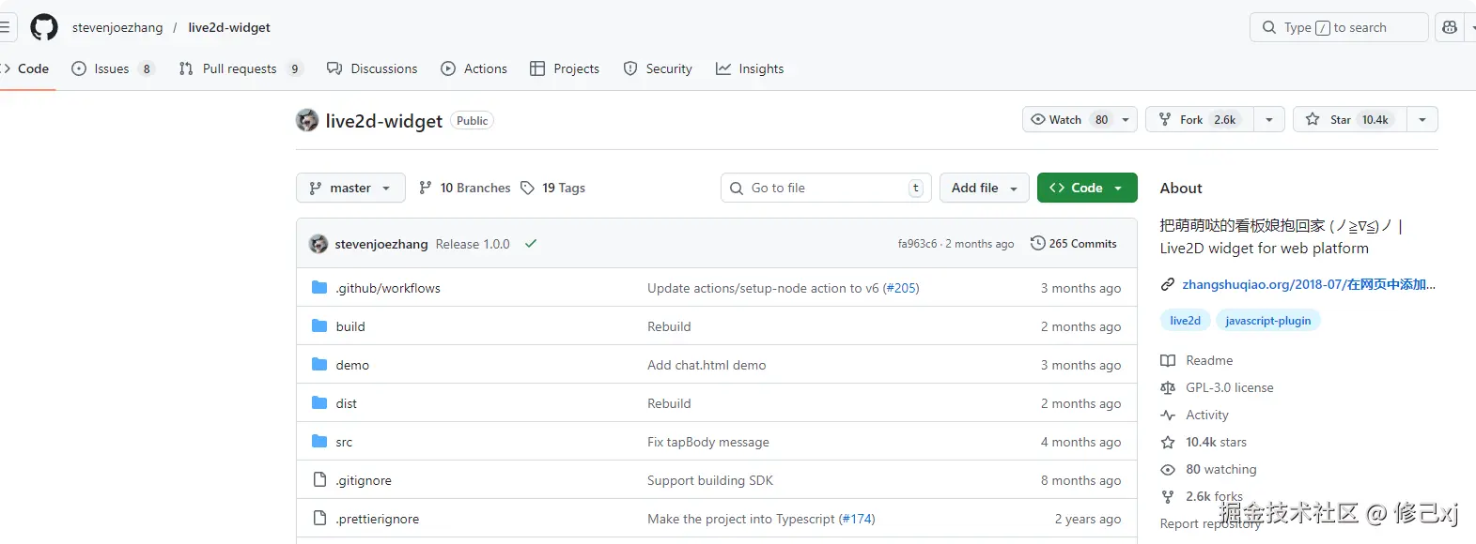Open the Activity pulse icon
1476x544 pixels.
click(1168, 415)
